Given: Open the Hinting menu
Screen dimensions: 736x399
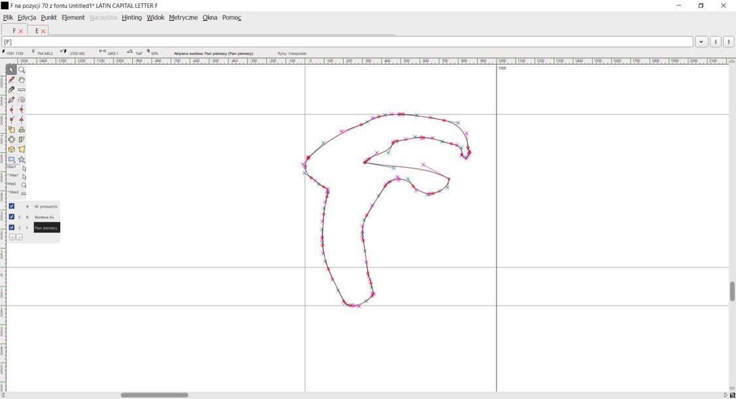Looking at the screenshot, I should click(x=131, y=18).
